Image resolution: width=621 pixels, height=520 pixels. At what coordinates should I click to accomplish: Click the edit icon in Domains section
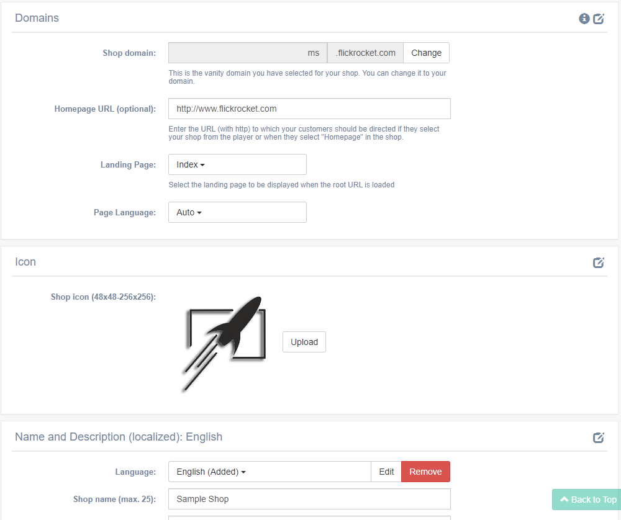coord(599,19)
